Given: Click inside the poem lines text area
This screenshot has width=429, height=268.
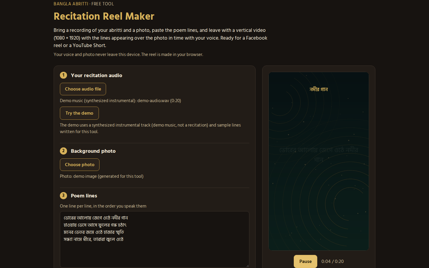Looking at the screenshot, I should (154, 239).
